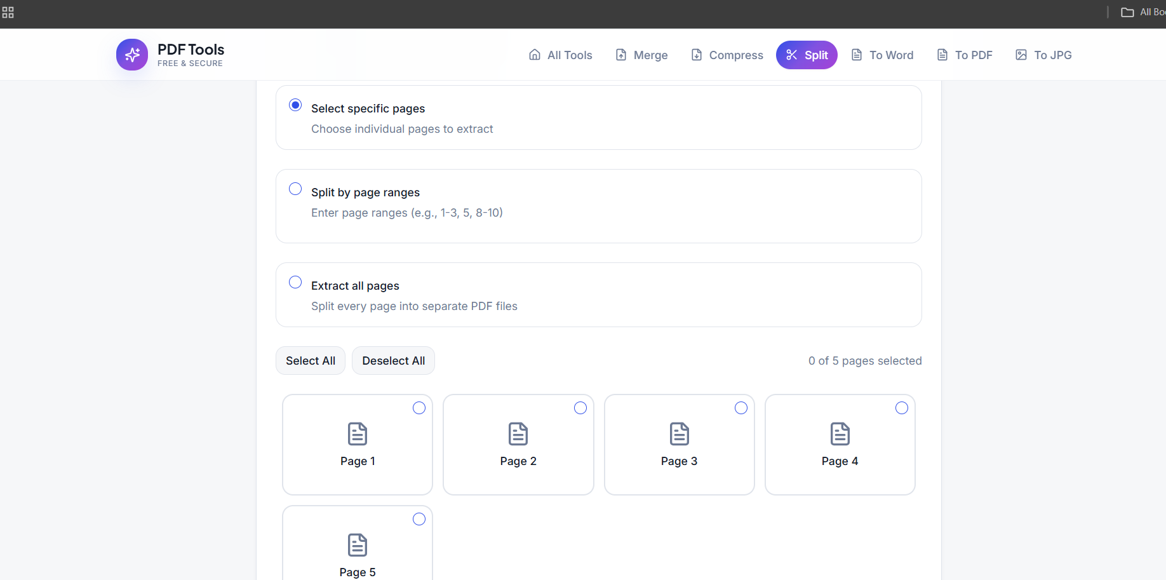
Task: Check the Page 1 selection circle
Action: click(x=419, y=408)
